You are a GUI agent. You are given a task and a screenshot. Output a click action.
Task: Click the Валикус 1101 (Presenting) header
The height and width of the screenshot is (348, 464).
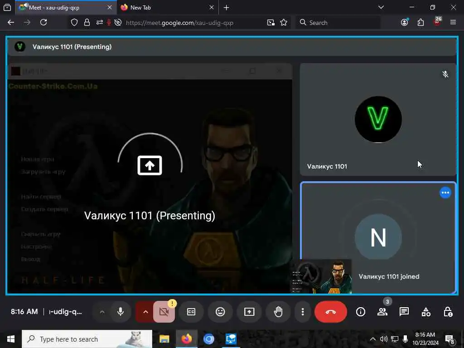[x=232, y=47]
